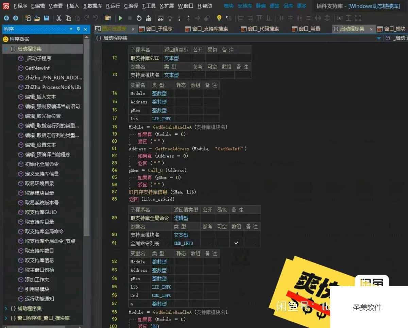
Task: Pin the 程序 panel
Action: pos(79,29)
